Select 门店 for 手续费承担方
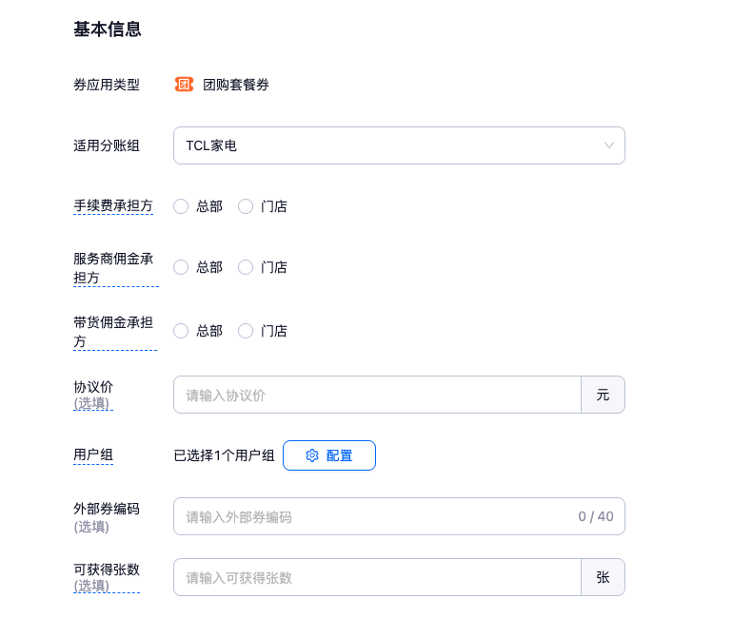Screen dimensions: 733x618 point(246,206)
